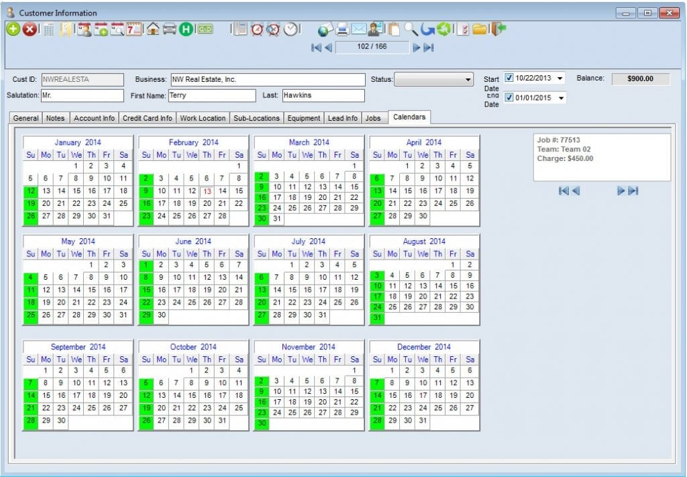Uncheck the Start Date checkbox

coord(511,78)
